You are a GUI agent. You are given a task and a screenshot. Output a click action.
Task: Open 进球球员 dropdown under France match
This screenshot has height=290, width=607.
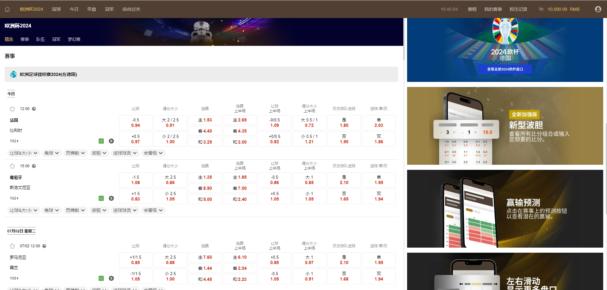pos(125,153)
